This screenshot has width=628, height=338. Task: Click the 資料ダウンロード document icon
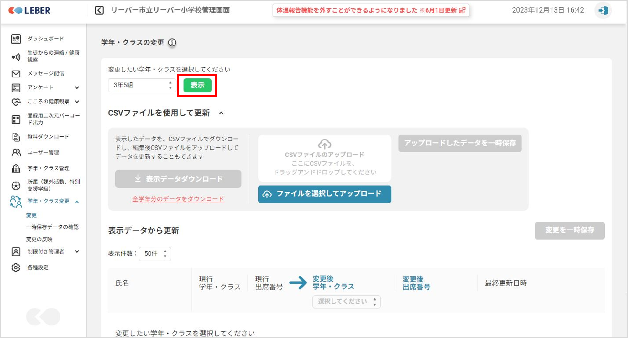click(16, 137)
